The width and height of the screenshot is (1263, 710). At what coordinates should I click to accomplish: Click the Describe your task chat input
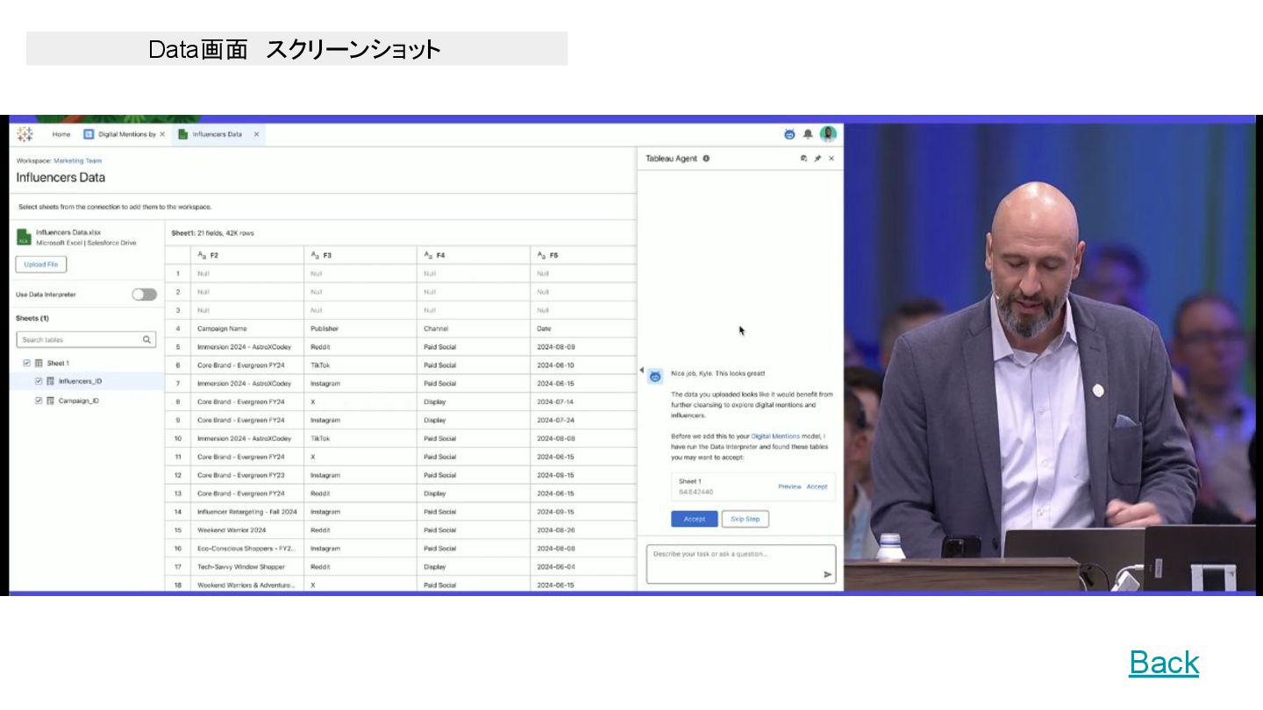pos(741,564)
